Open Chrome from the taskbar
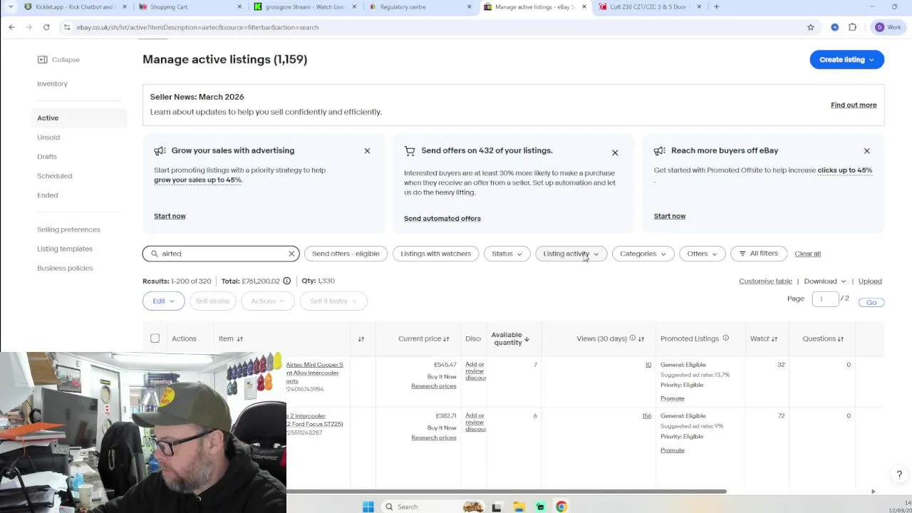 (561, 507)
